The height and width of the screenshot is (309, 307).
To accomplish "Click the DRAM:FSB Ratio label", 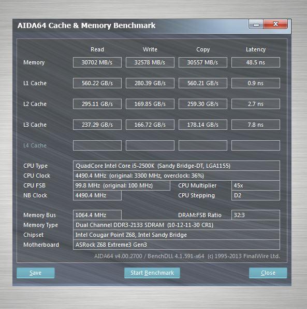I will (x=199, y=215).
